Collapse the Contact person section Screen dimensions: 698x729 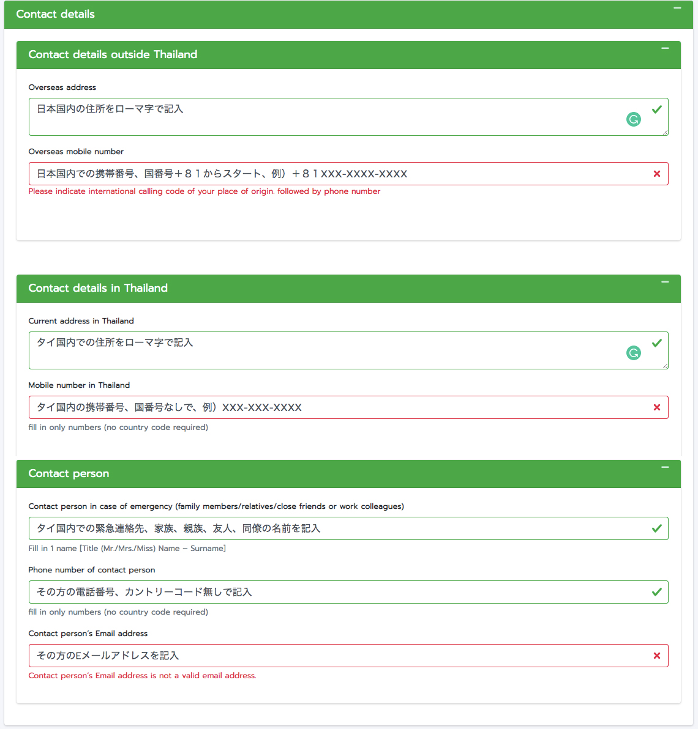pos(665,467)
